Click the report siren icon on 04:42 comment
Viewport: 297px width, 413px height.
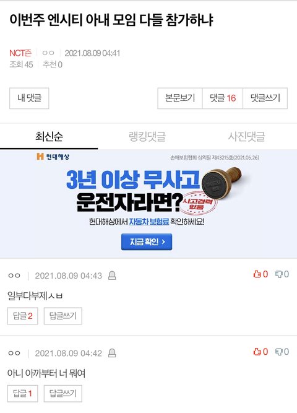(112, 353)
